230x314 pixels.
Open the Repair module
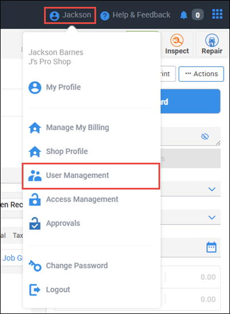(x=212, y=45)
